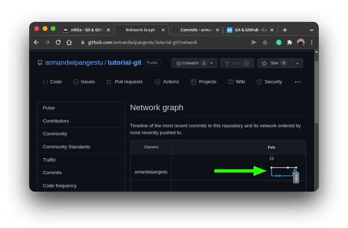Open the Actions repository tab
This screenshot has width=348, height=228.
[x=167, y=82]
